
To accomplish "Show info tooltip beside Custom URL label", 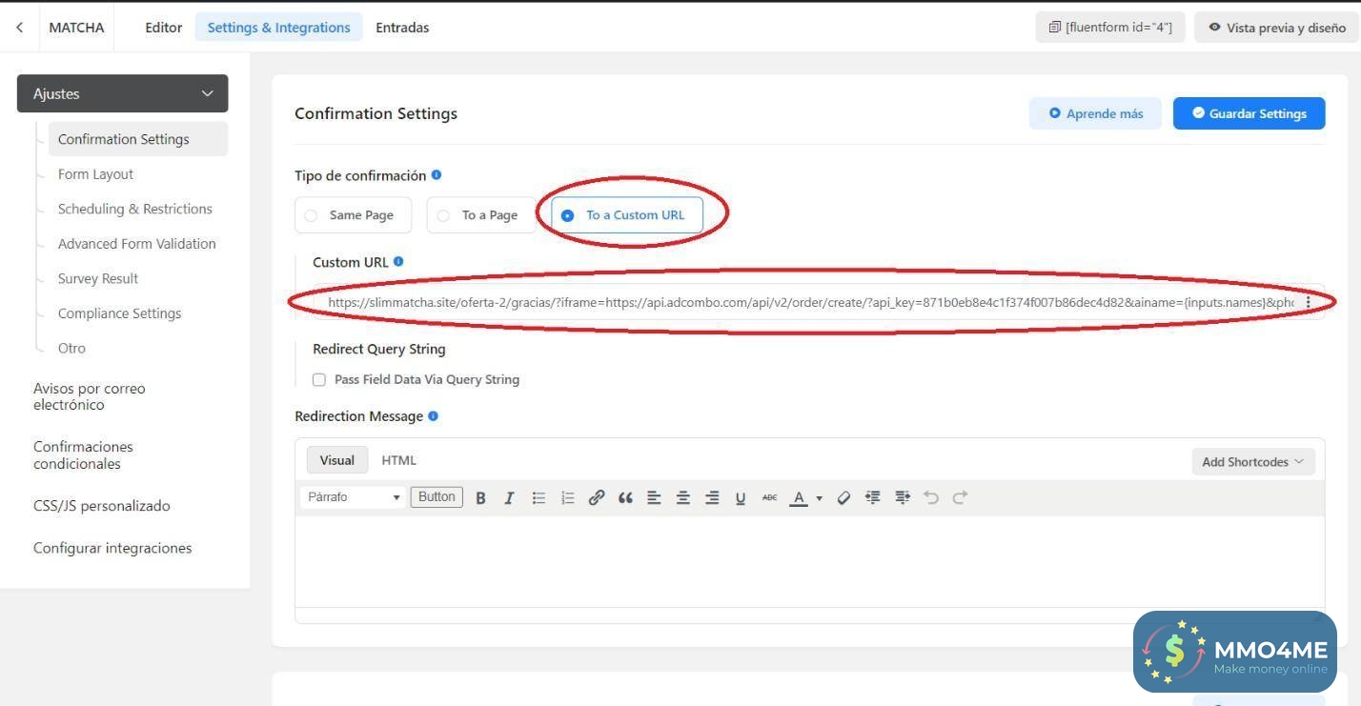I will coord(398,262).
